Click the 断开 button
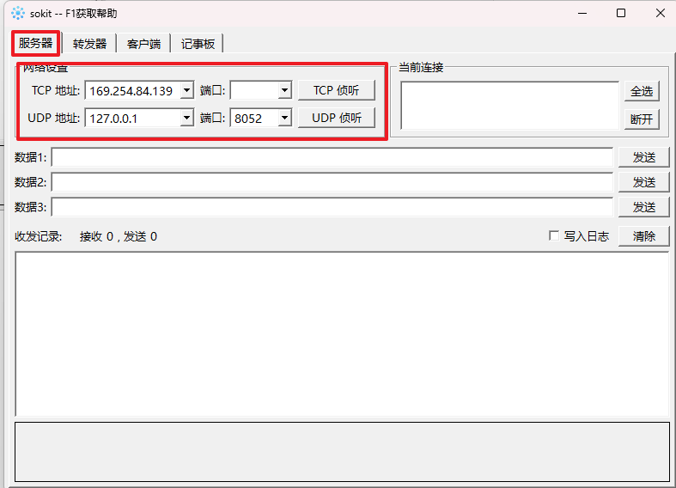676x488 pixels. pyautogui.click(x=642, y=119)
